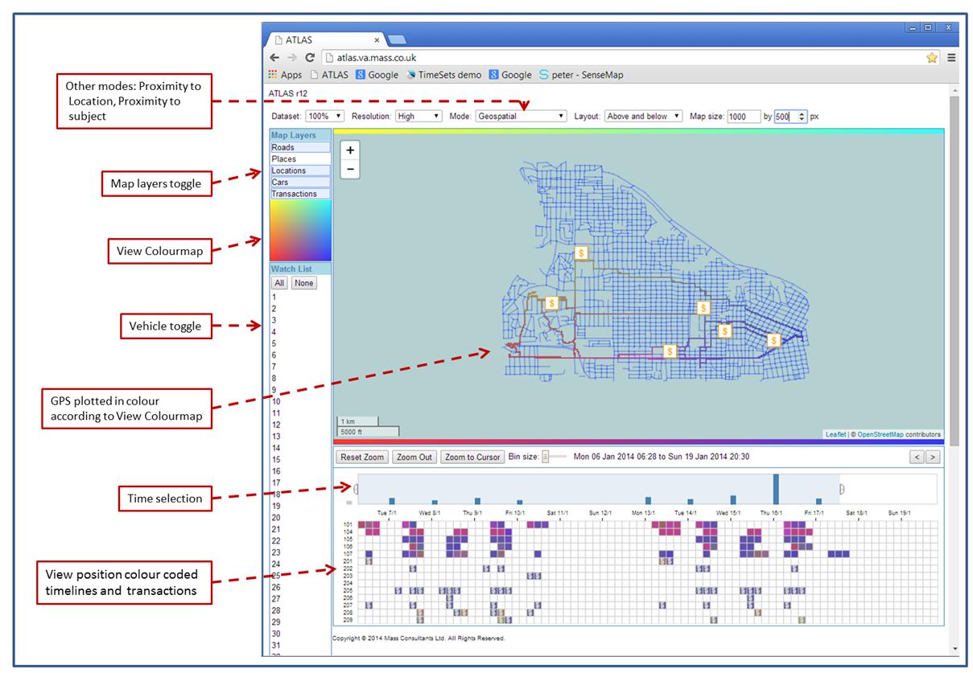Open the Chrome hamburger menu icon

[950, 58]
